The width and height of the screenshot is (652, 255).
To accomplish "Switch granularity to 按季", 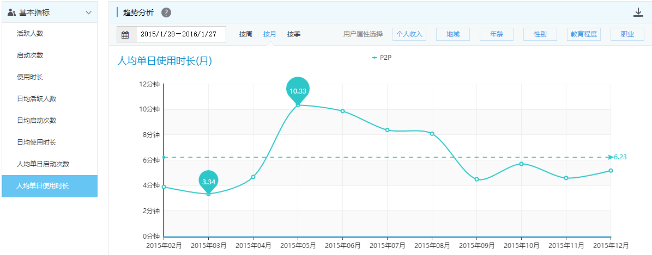I will [294, 34].
